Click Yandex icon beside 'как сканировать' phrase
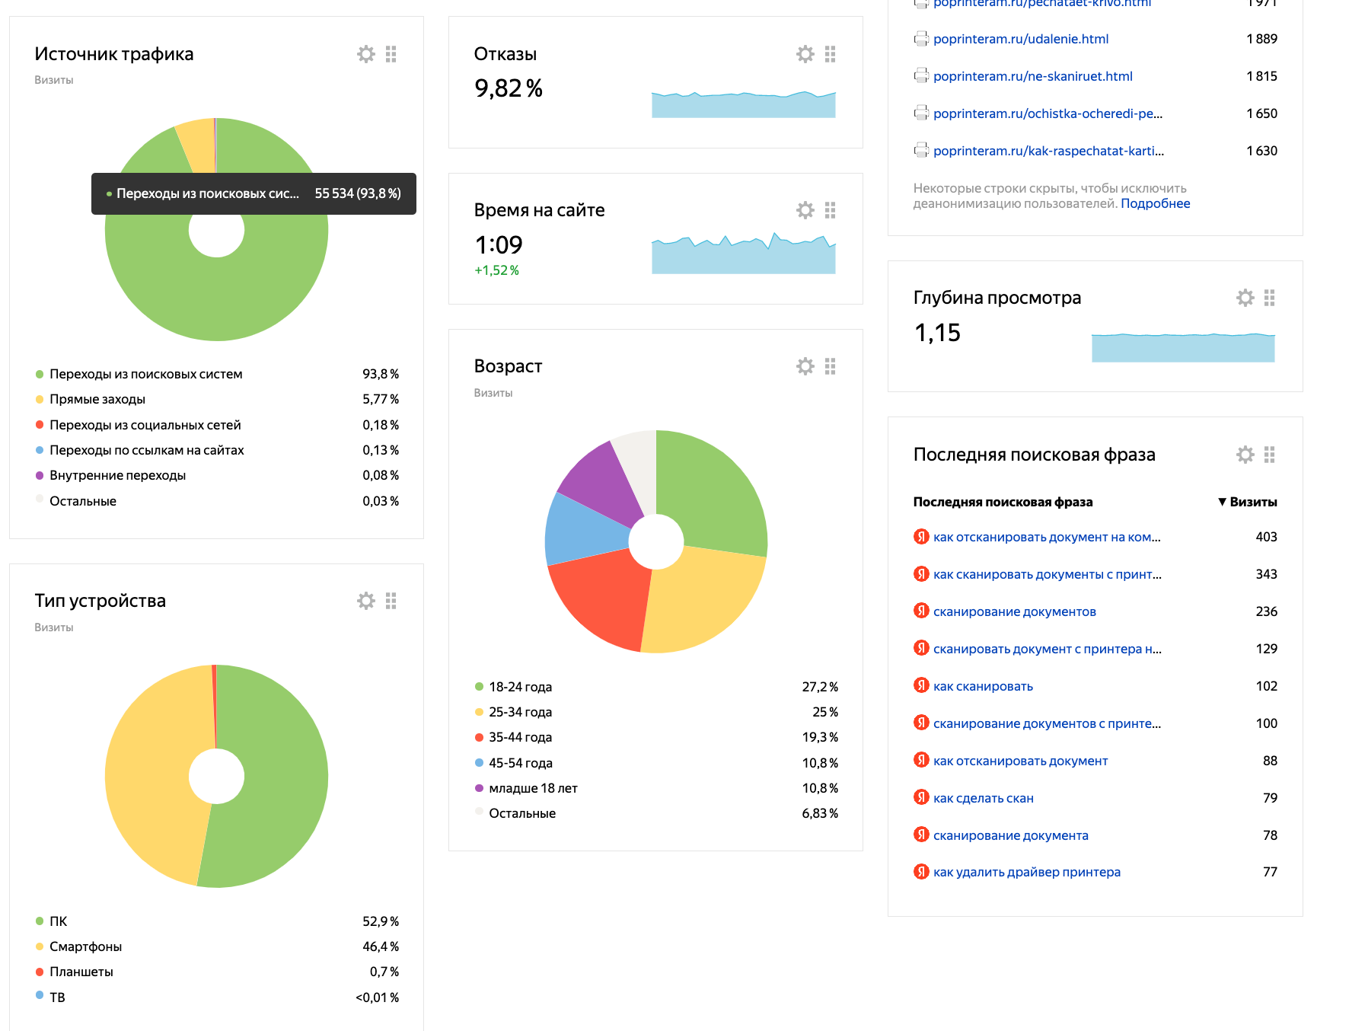Image resolution: width=1349 pixels, height=1031 pixels. (921, 685)
